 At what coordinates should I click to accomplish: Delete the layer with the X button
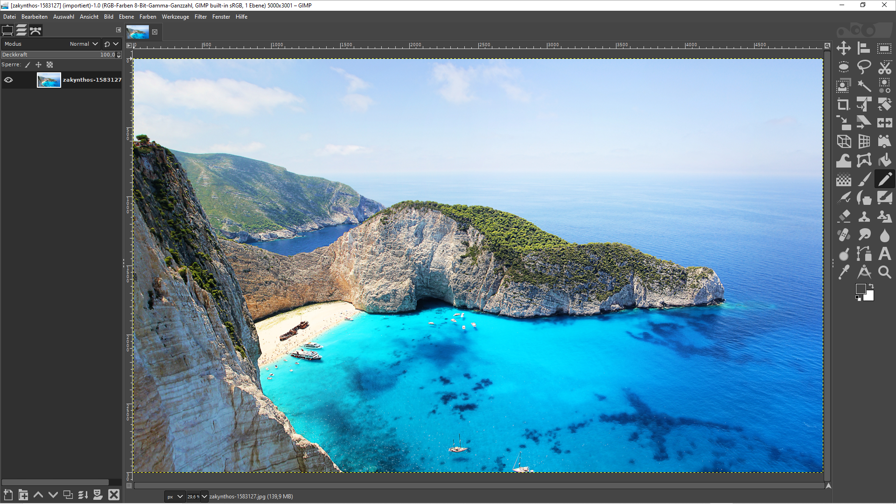point(114,495)
